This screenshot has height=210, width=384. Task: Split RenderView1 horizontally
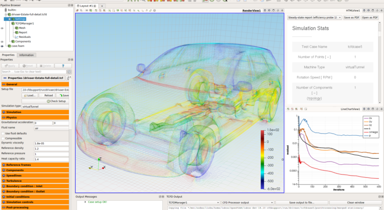coord(265,11)
